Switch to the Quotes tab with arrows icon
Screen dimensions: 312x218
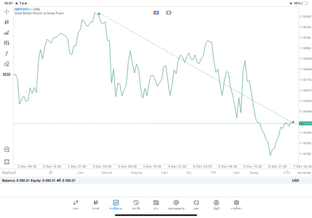76,205
